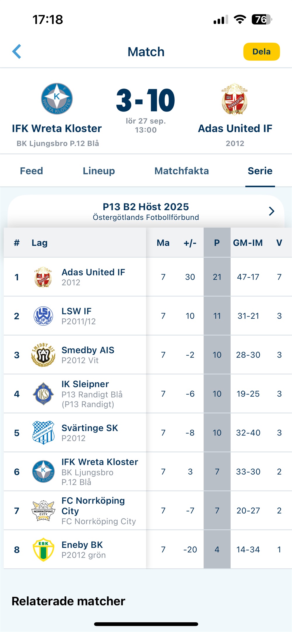Screen dimensions: 292x632
Task: Tap FC Norrköping City crest
Action: click(x=43, y=511)
